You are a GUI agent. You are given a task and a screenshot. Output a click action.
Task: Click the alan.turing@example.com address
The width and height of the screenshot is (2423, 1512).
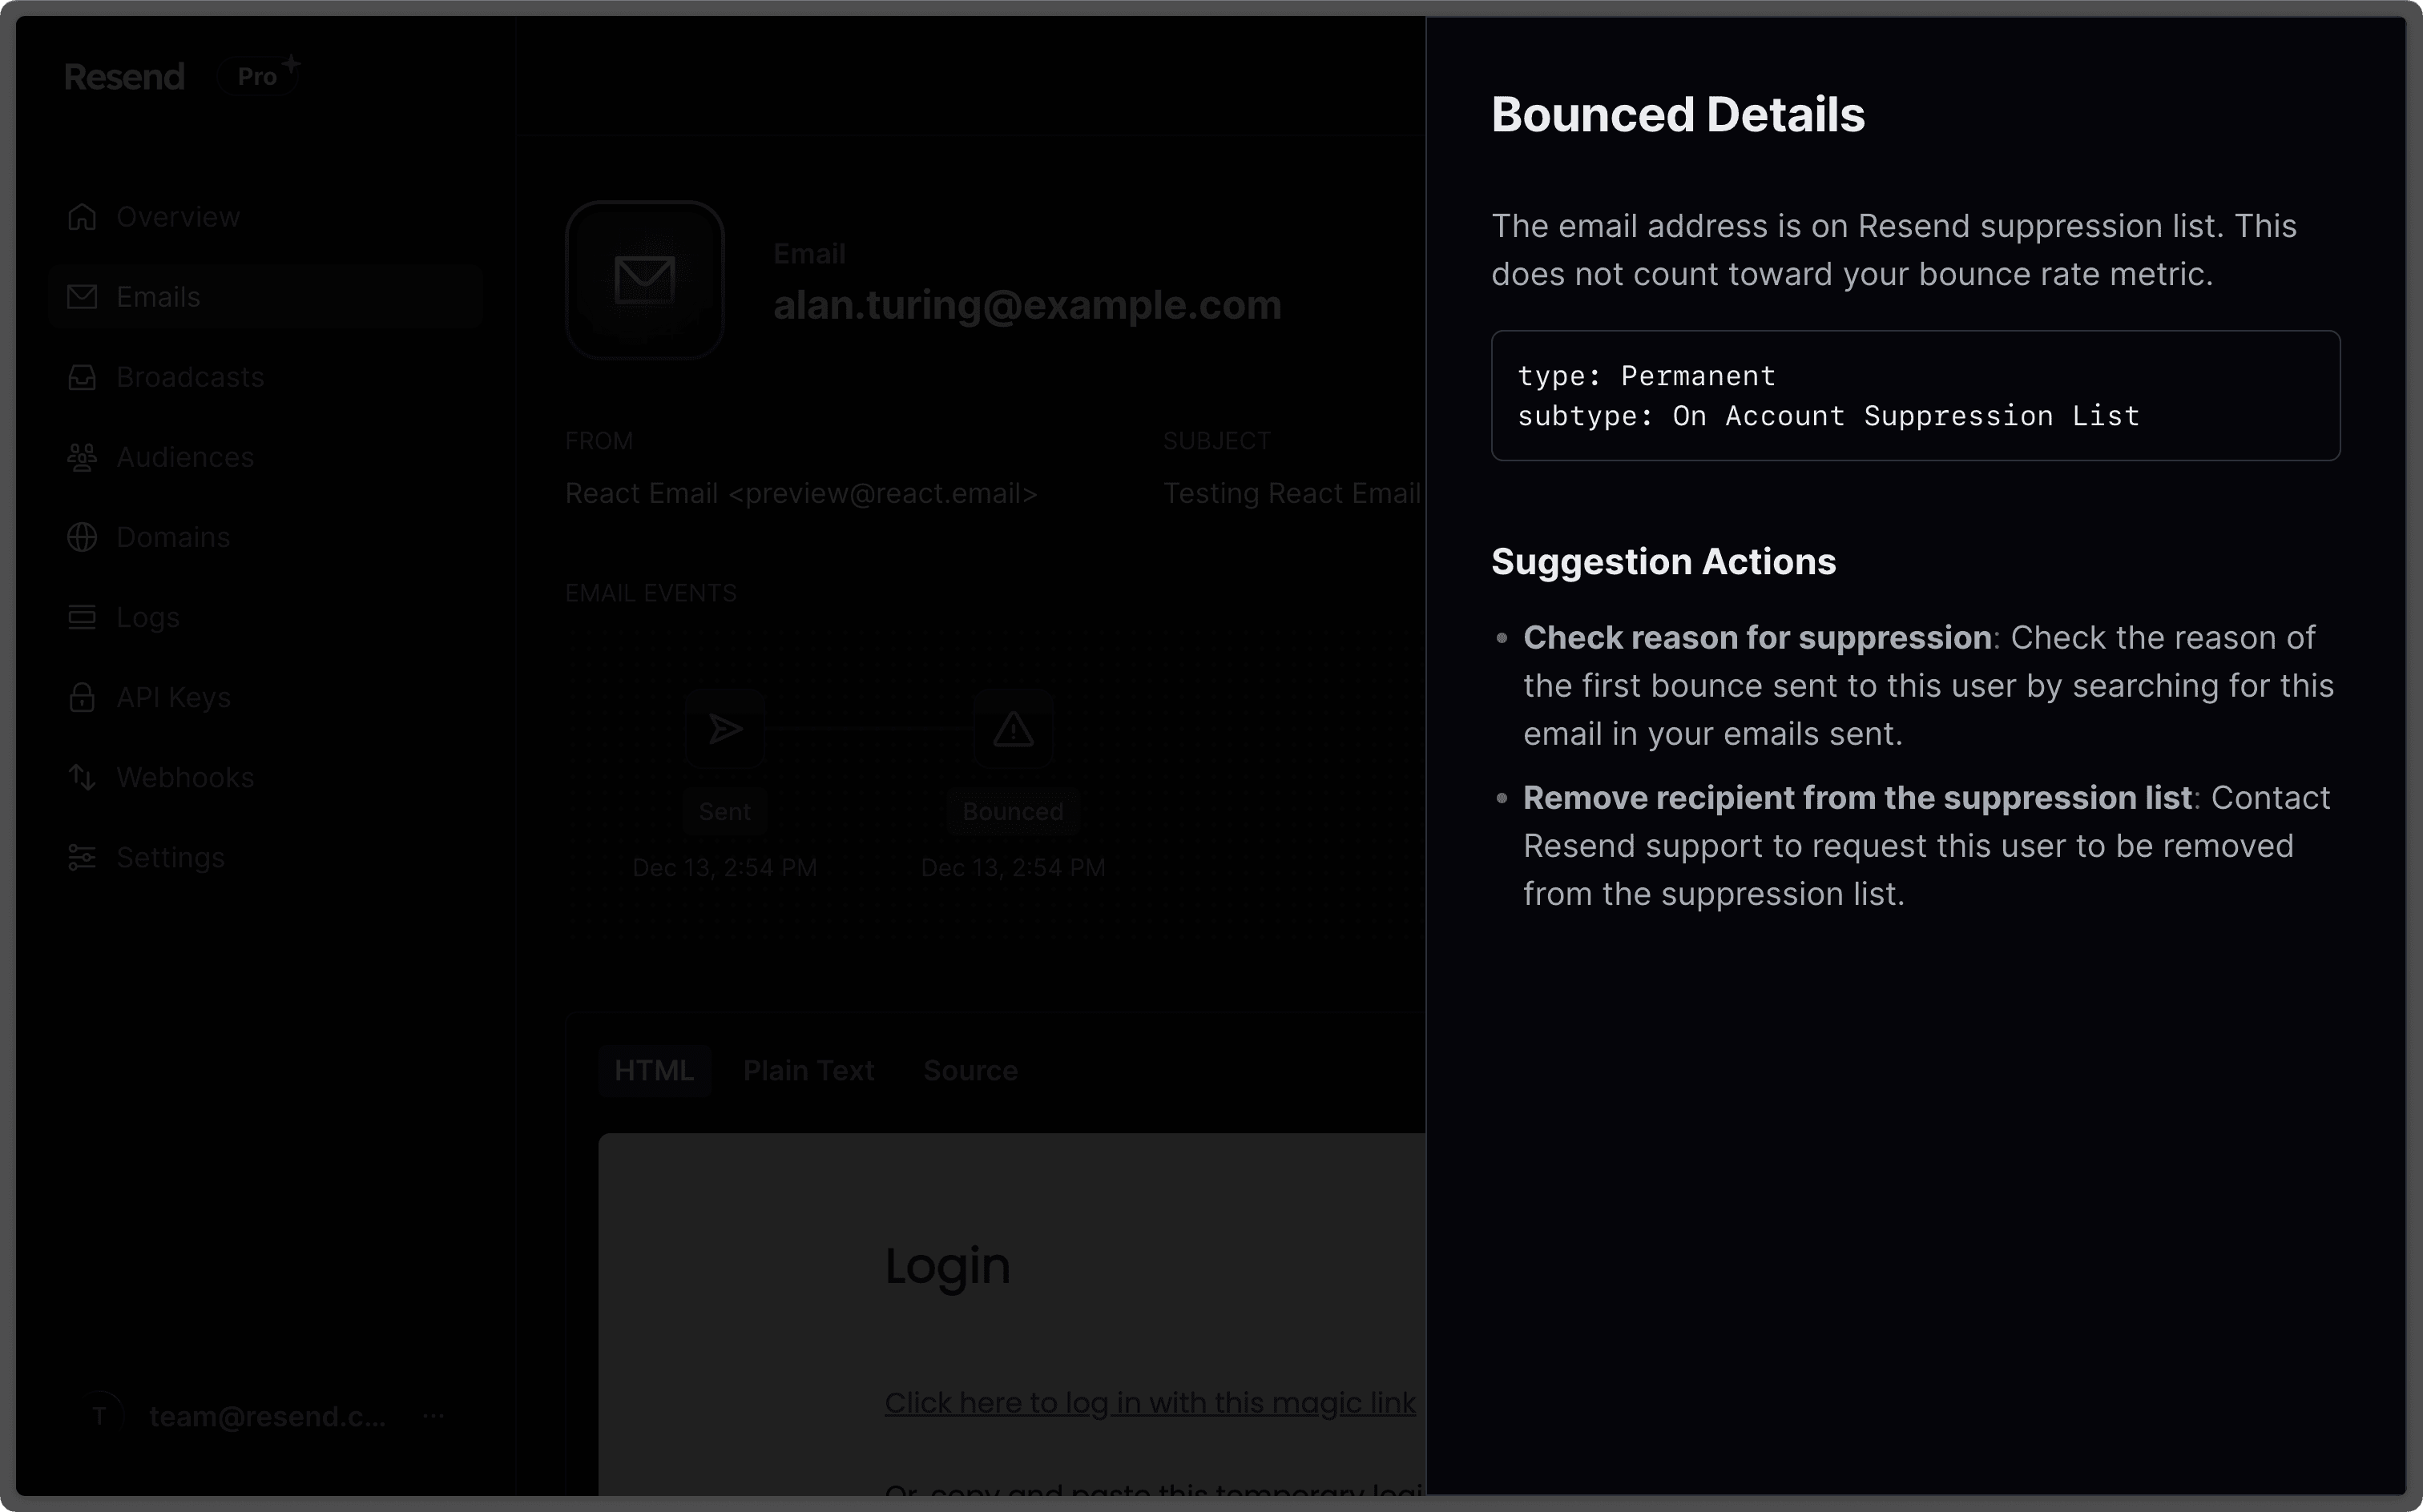coord(1027,305)
